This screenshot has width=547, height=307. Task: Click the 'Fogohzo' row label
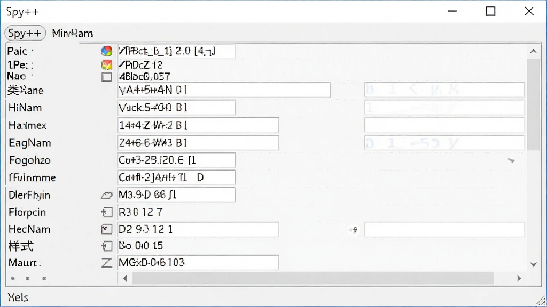pos(30,160)
